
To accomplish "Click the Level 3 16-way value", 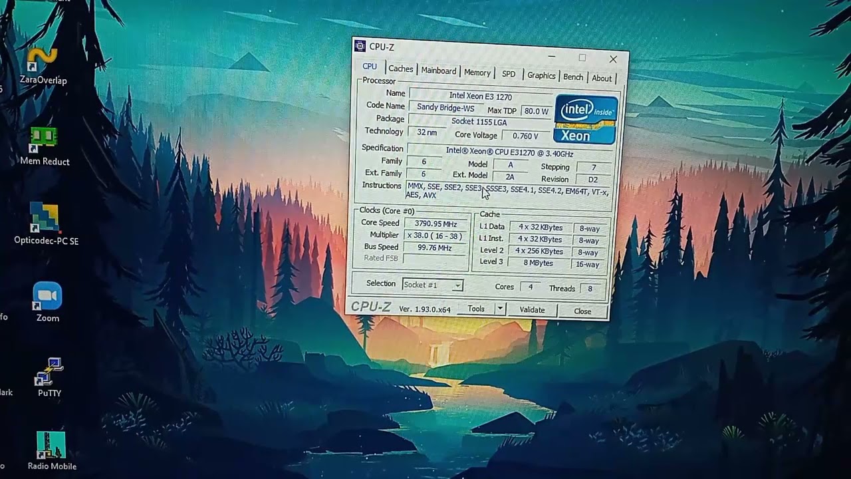I will point(588,265).
